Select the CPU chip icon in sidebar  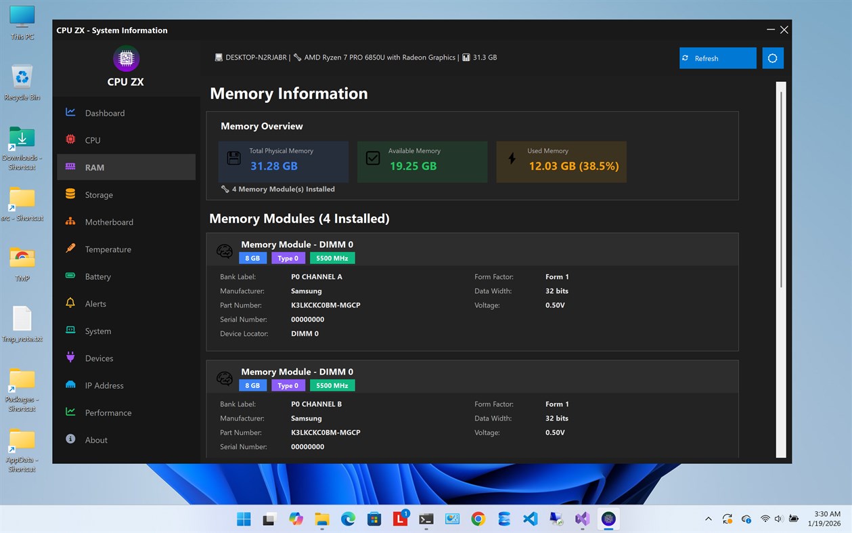coord(70,140)
